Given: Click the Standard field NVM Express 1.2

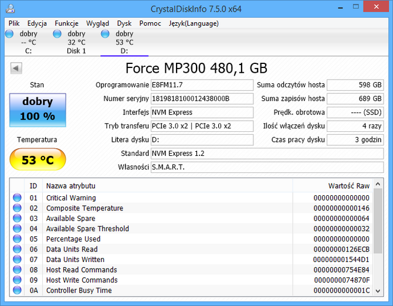Looking at the screenshot, I should (x=267, y=154).
